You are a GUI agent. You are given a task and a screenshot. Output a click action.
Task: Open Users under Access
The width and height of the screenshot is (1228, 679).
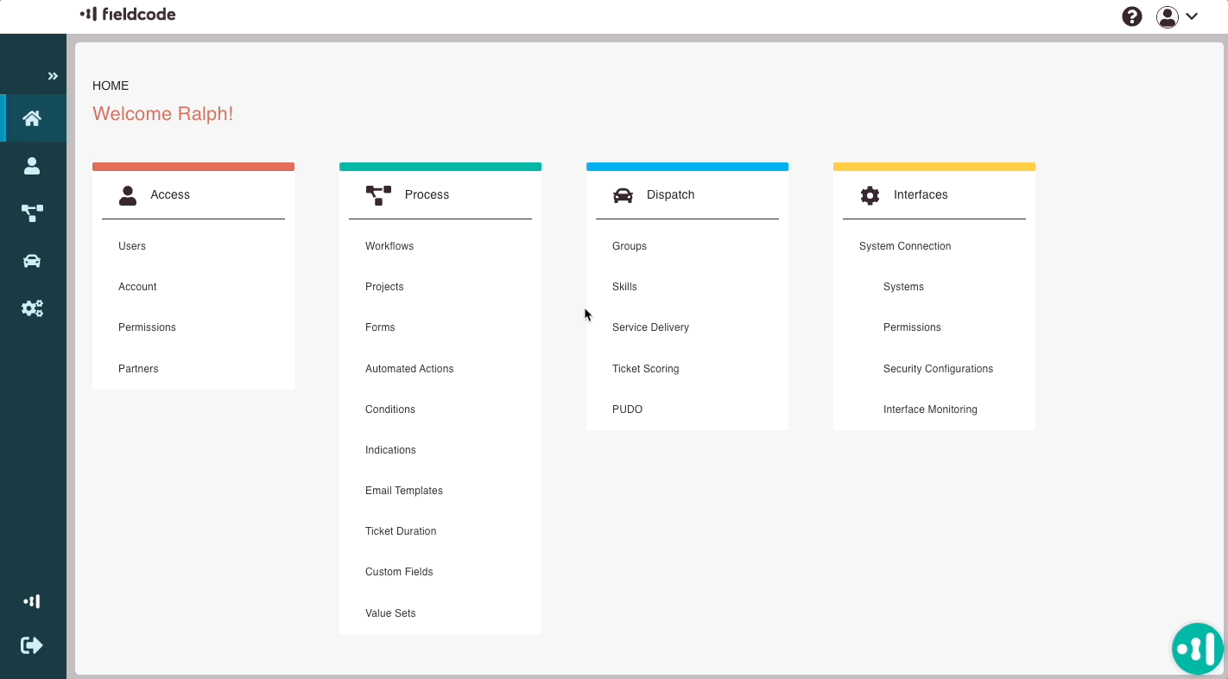[x=132, y=246]
